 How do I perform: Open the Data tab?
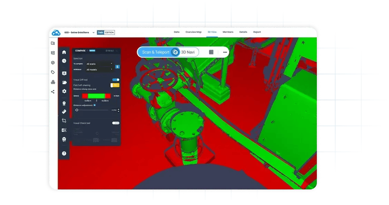tap(177, 32)
